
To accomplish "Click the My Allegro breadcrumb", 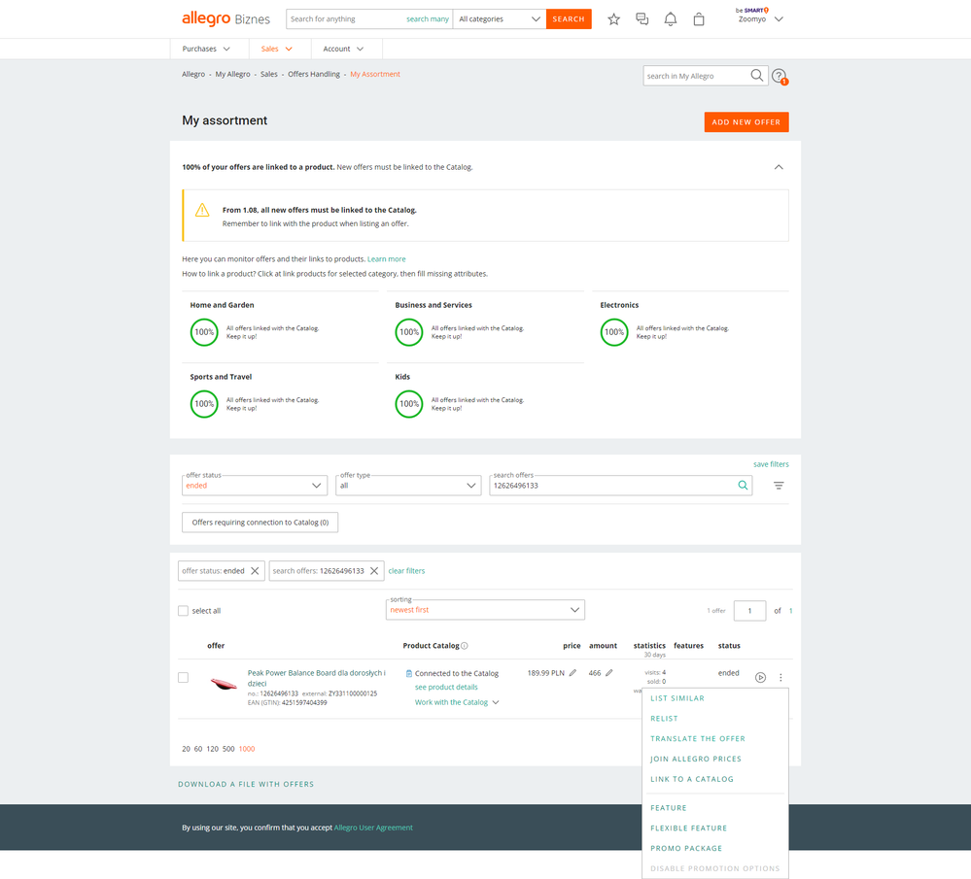I will coord(233,74).
